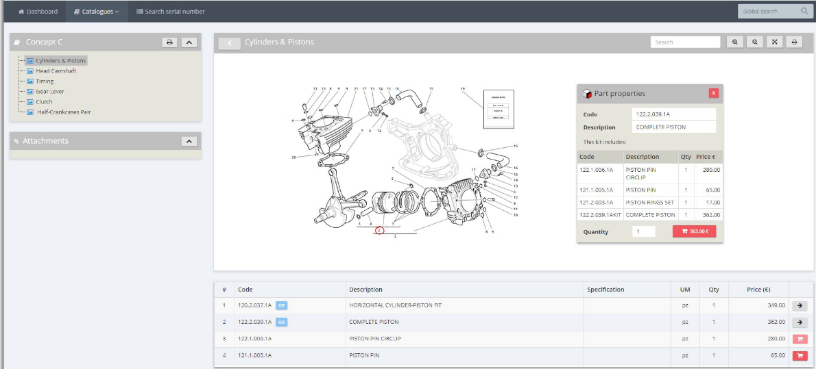Click the image icon beside Gear Lever
816x369 pixels.
pyautogui.click(x=30, y=92)
